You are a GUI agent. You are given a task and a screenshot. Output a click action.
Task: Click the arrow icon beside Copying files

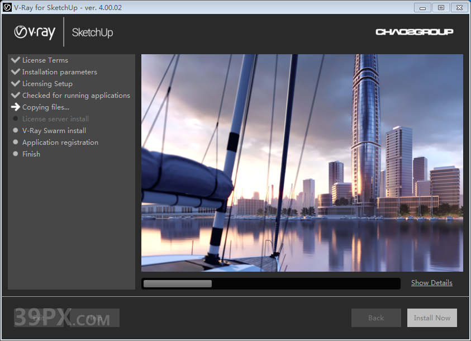point(15,107)
